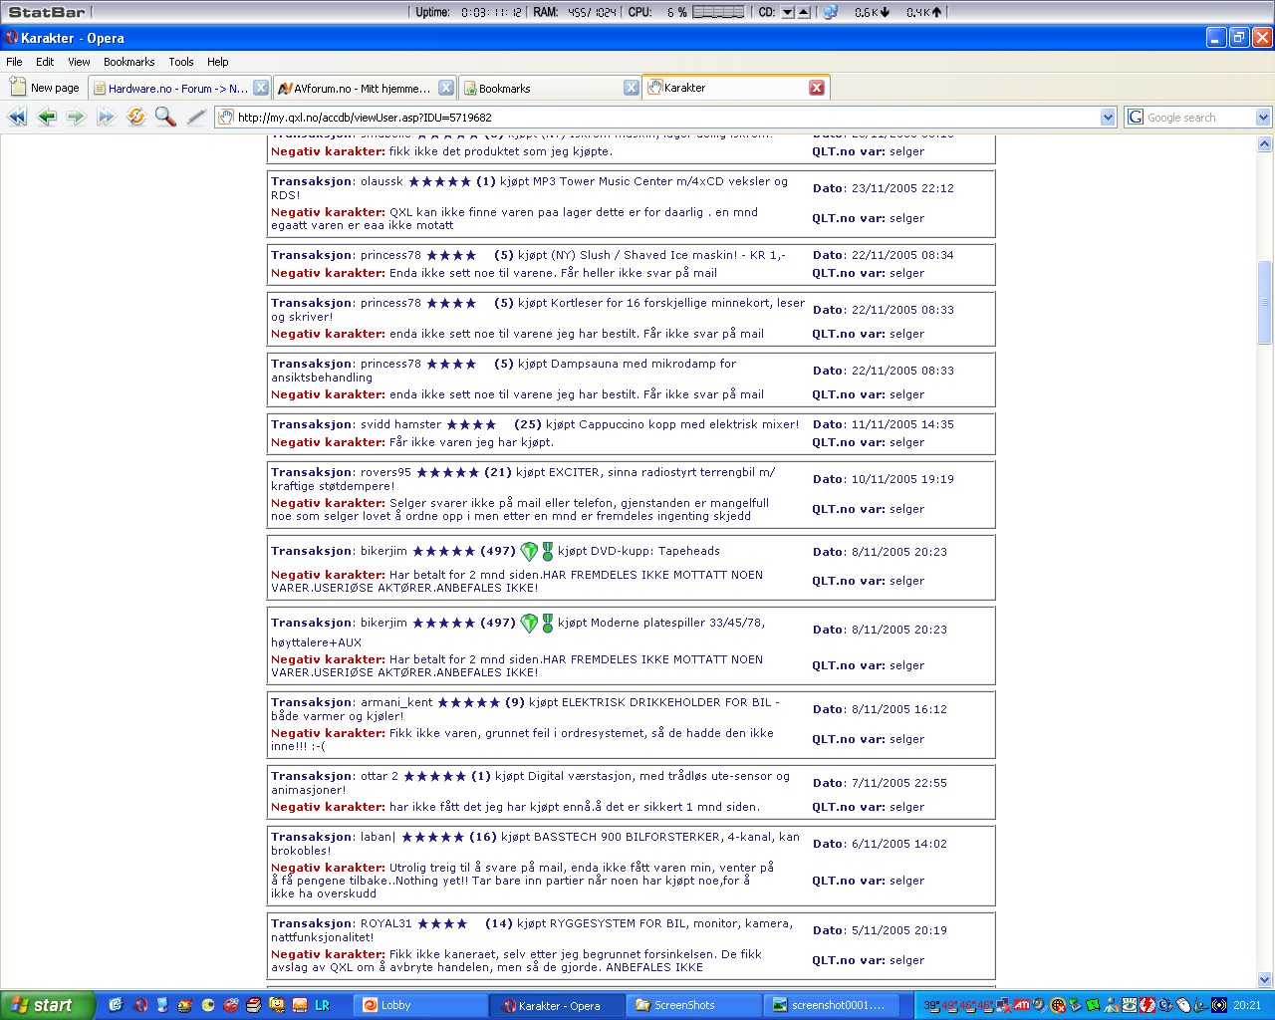Click the medal icon beside bikerjim platespiller
Viewport: 1275px width, 1020px height.
(547, 624)
